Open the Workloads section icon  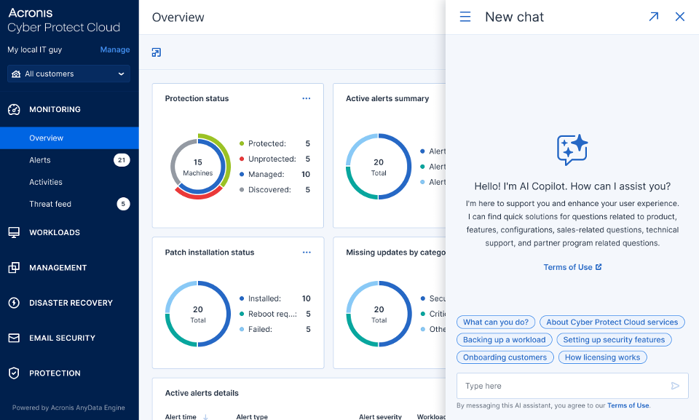[x=16, y=232]
